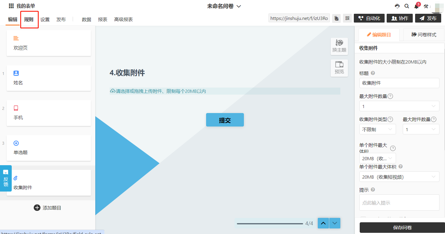445x234 pixels.
Task: Select the 编辑题目 panel tab
Action: click(x=379, y=35)
